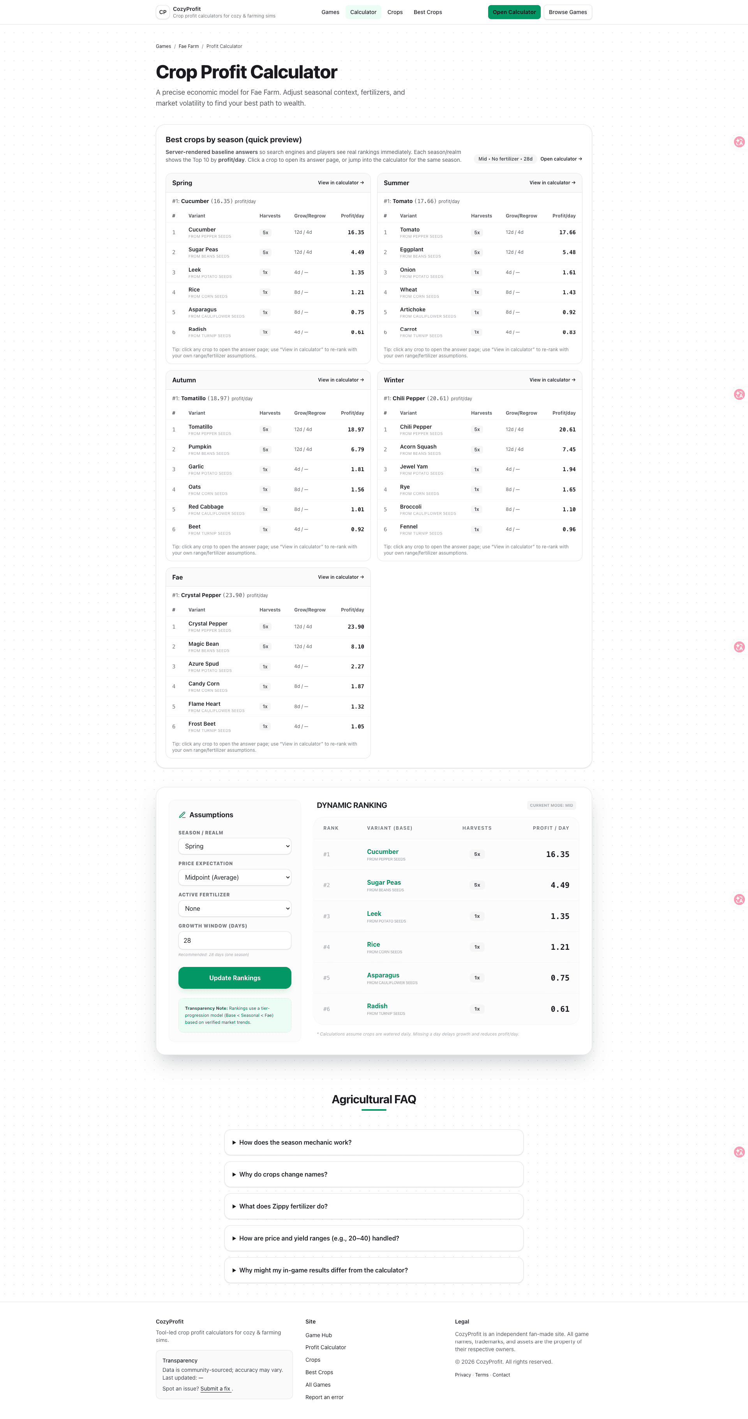Expand 'Why do crops change names?'
This screenshot has width=748, height=1419.
pos(374,1174)
